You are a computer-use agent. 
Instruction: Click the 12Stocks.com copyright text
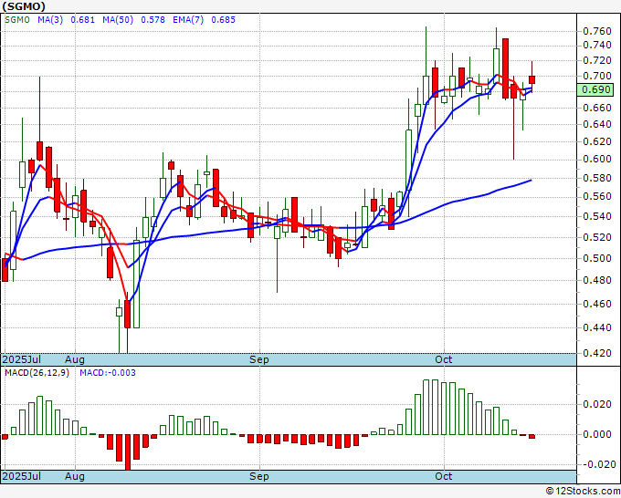tap(583, 492)
